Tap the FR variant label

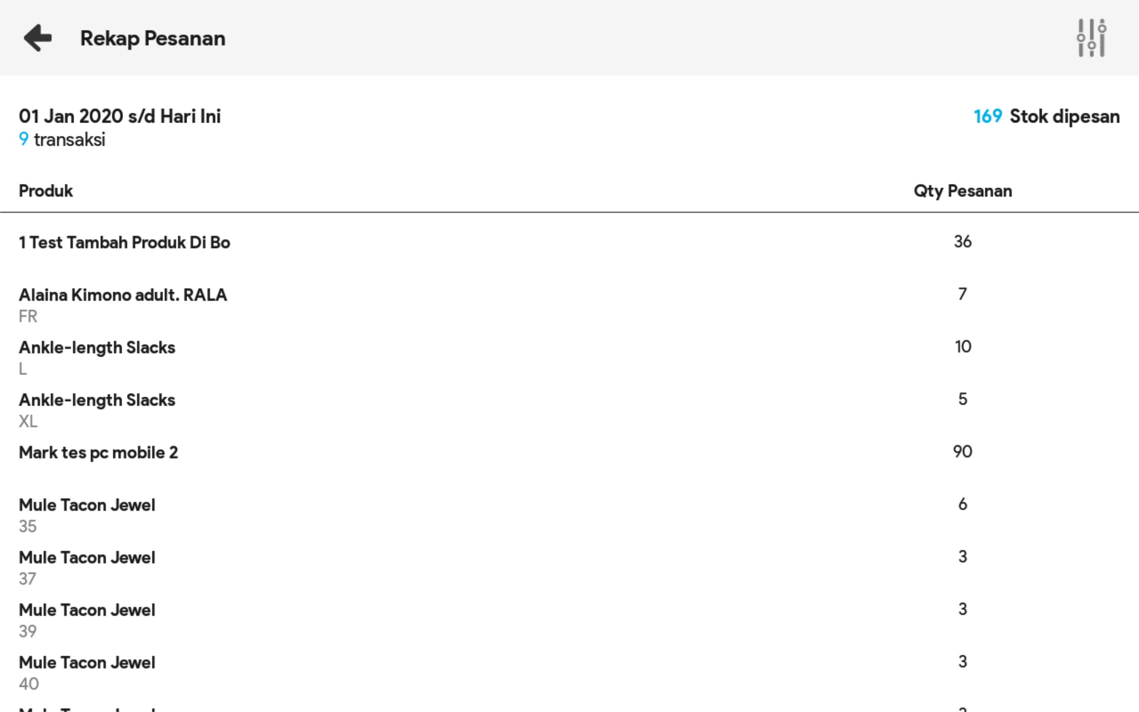(x=28, y=316)
